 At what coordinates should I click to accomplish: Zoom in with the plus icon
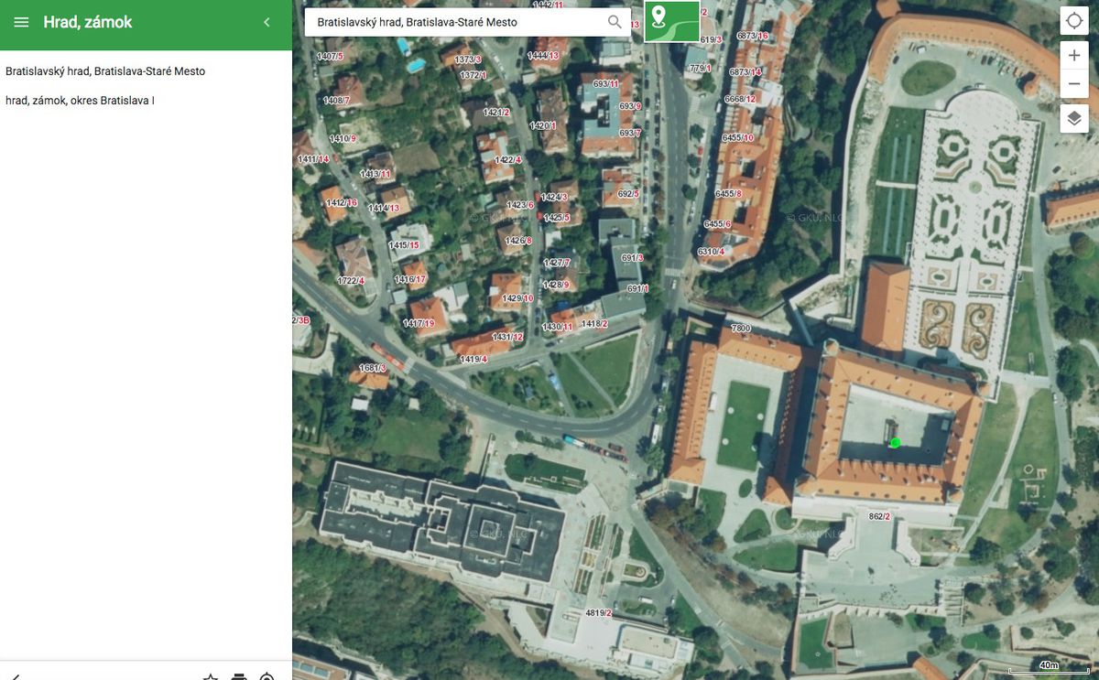[1073, 55]
